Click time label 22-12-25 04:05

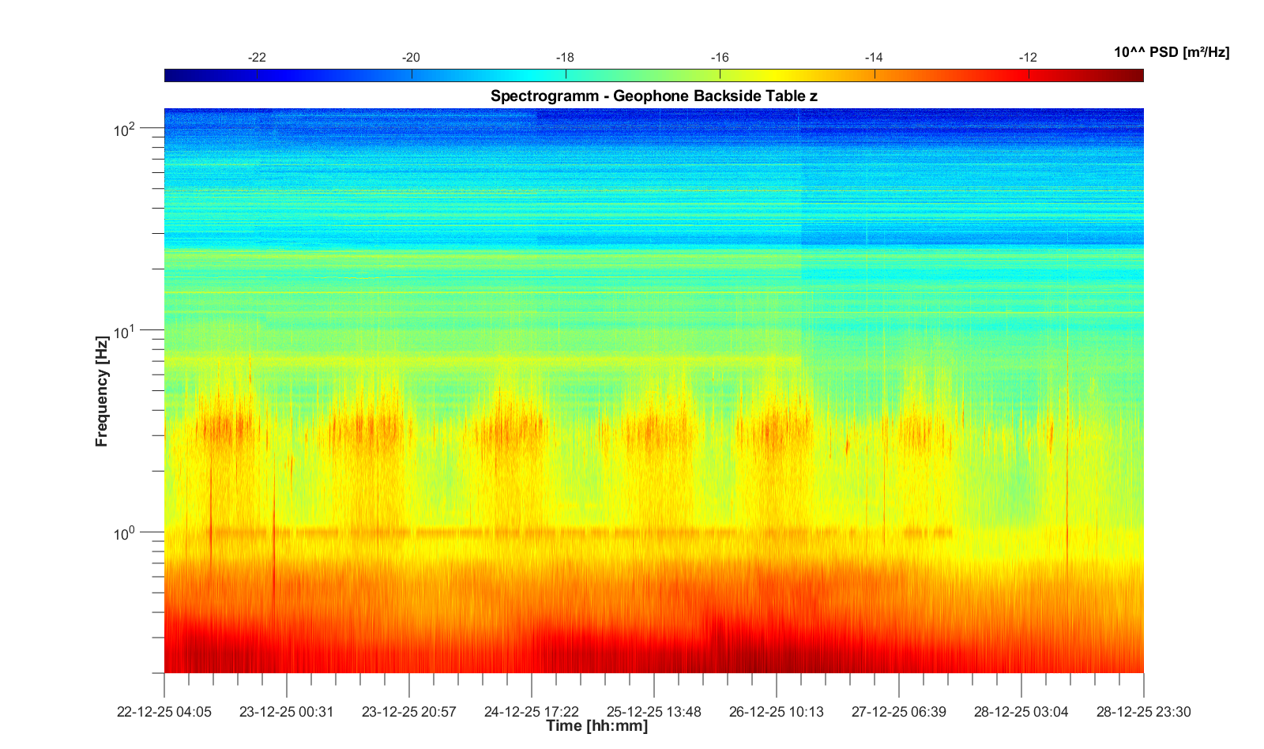[164, 712]
